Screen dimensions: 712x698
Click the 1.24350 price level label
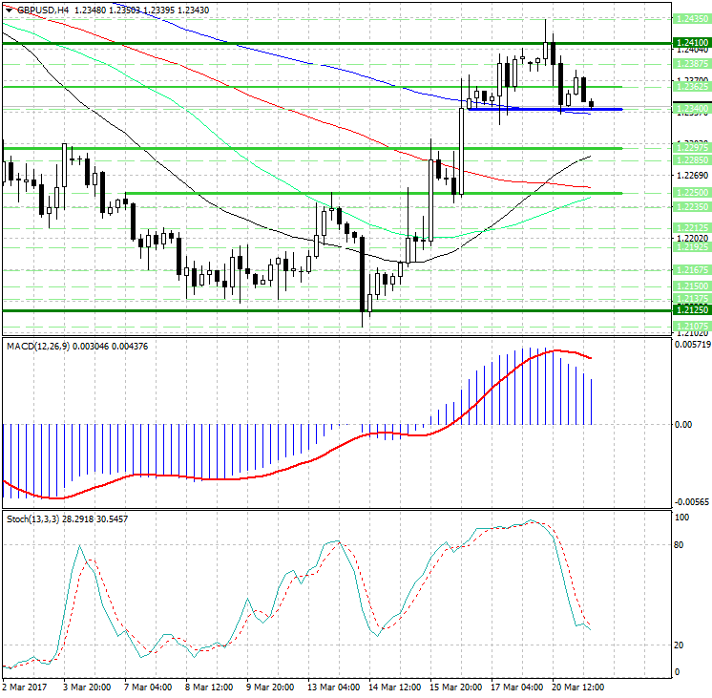[x=690, y=19]
